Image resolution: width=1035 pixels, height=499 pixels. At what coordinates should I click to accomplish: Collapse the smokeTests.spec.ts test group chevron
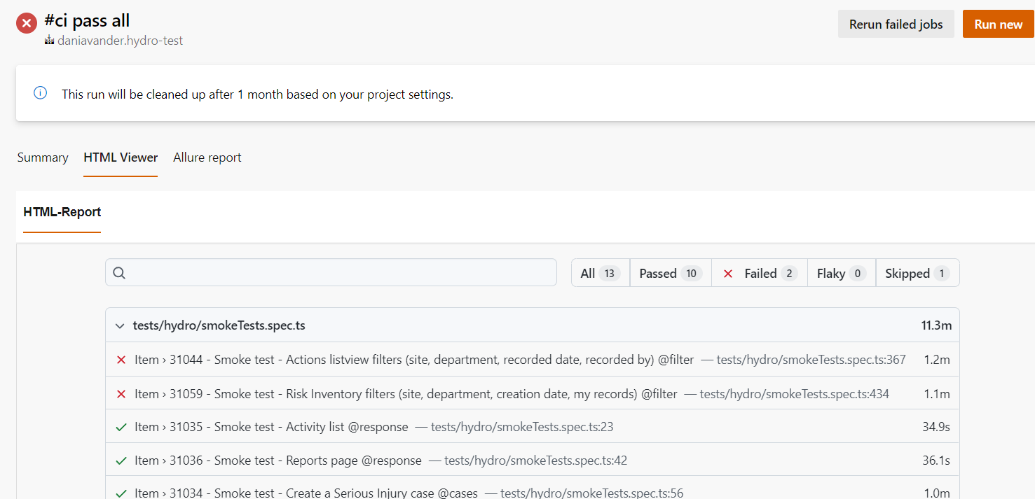(x=119, y=325)
